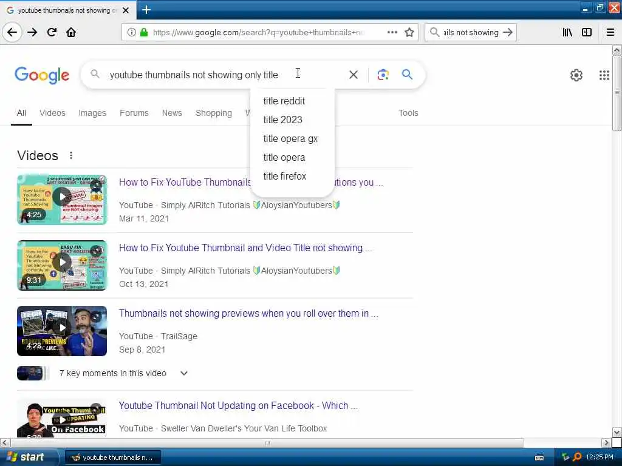Click the tray network connection icon
The width and height of the screenshot is (622, 466).
click(x=566, y=457)
